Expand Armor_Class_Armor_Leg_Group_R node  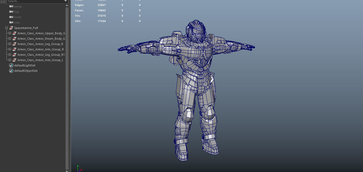click(x=10, y=44)
